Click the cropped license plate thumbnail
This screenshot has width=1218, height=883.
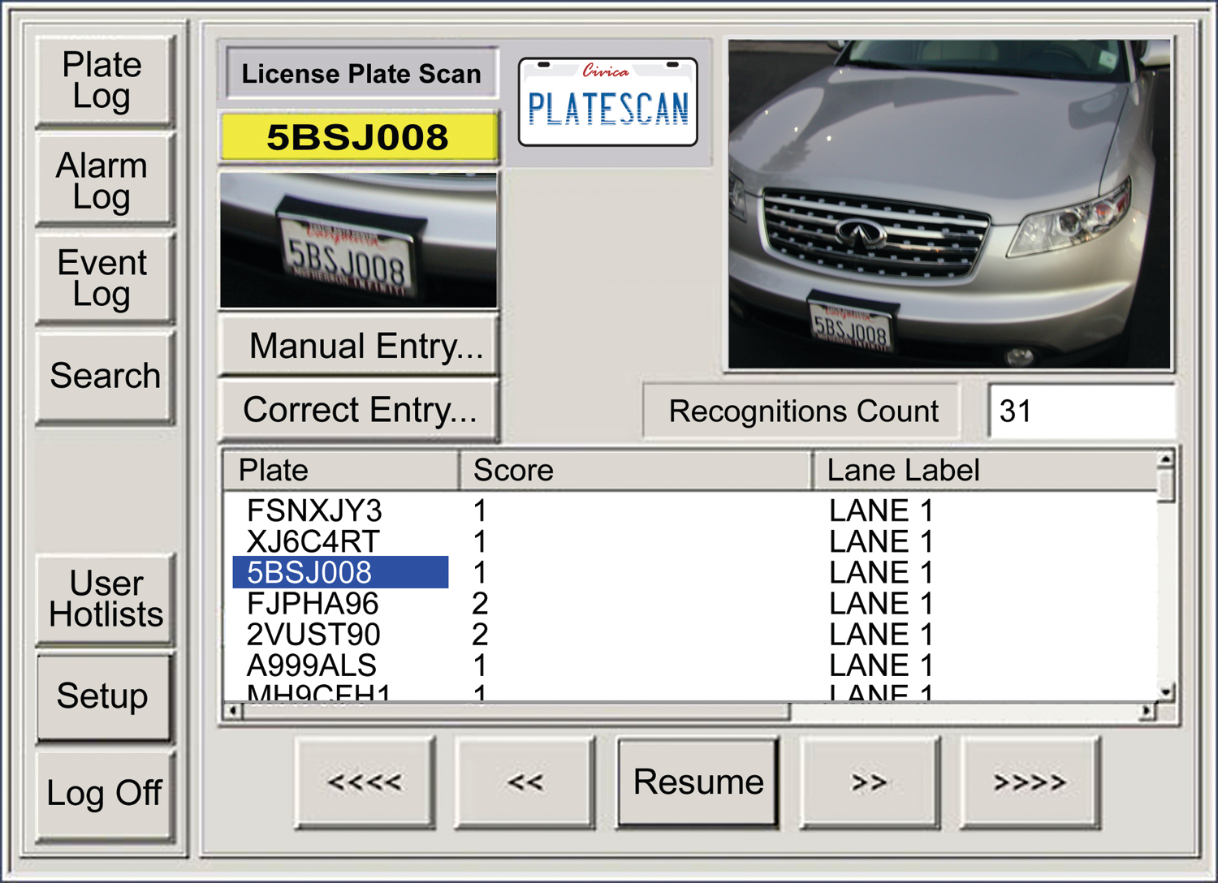click(358, 240)
